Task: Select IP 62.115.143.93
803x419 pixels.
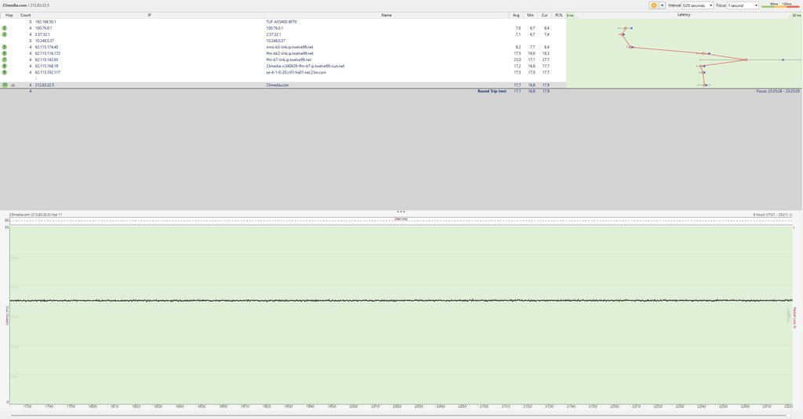Action: click(x=46, y=60)
